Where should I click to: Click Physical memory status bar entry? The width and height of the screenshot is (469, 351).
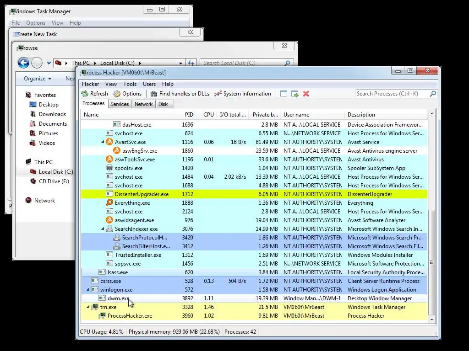pos(174,332)
